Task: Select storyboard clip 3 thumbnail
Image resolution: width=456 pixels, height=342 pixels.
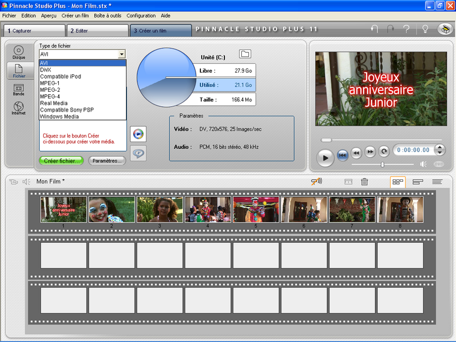Action: coord(160,209)
